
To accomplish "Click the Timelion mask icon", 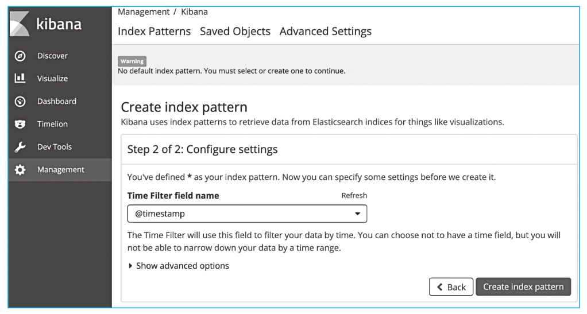I will (x=20, y=124).
